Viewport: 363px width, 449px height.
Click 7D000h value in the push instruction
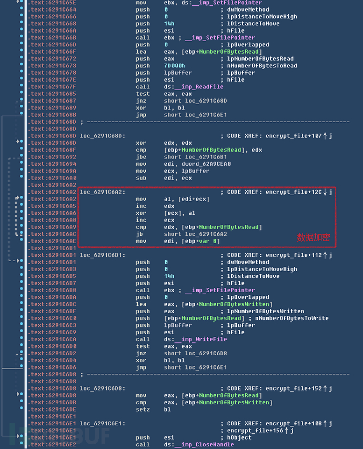tap(174, 66)
